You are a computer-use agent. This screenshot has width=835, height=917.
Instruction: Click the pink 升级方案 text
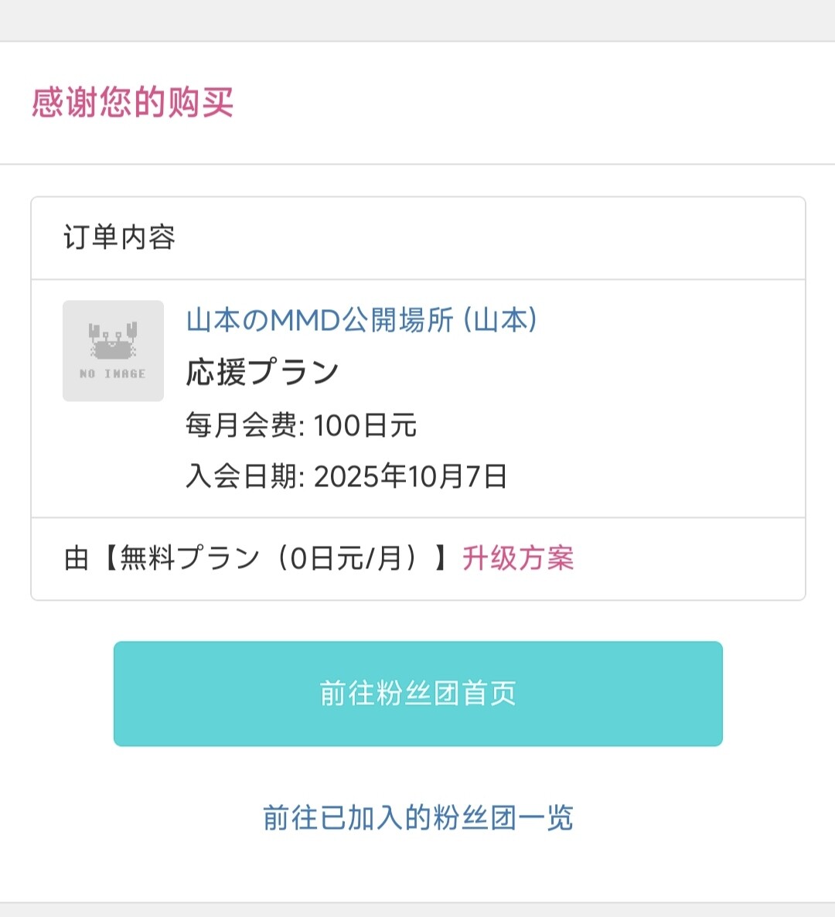click(518, 557)
